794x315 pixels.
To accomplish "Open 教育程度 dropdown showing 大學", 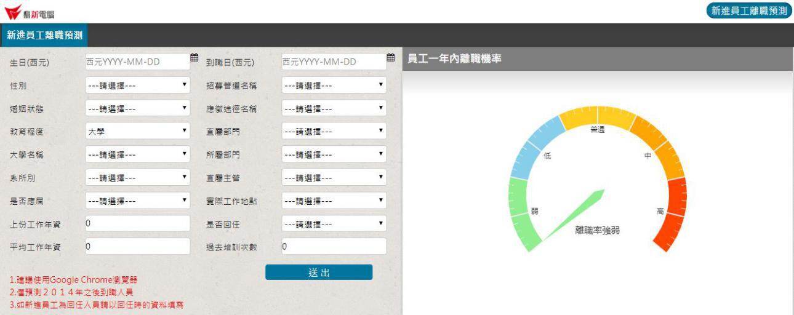I will (x=137, y=131).
